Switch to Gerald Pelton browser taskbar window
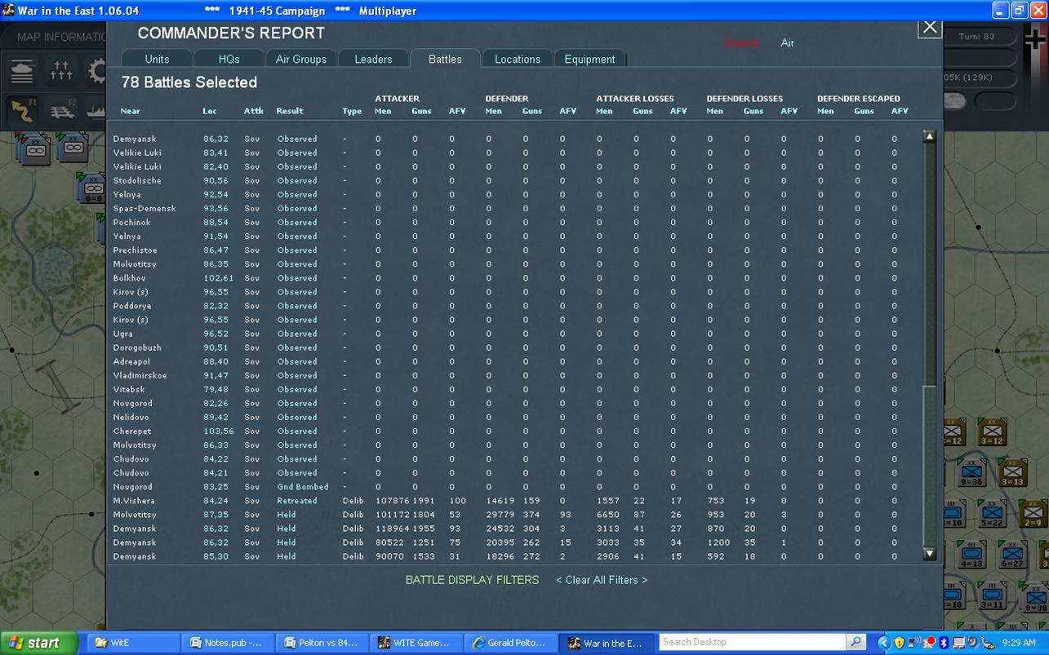1049x655 pixels. coord(511,643)
